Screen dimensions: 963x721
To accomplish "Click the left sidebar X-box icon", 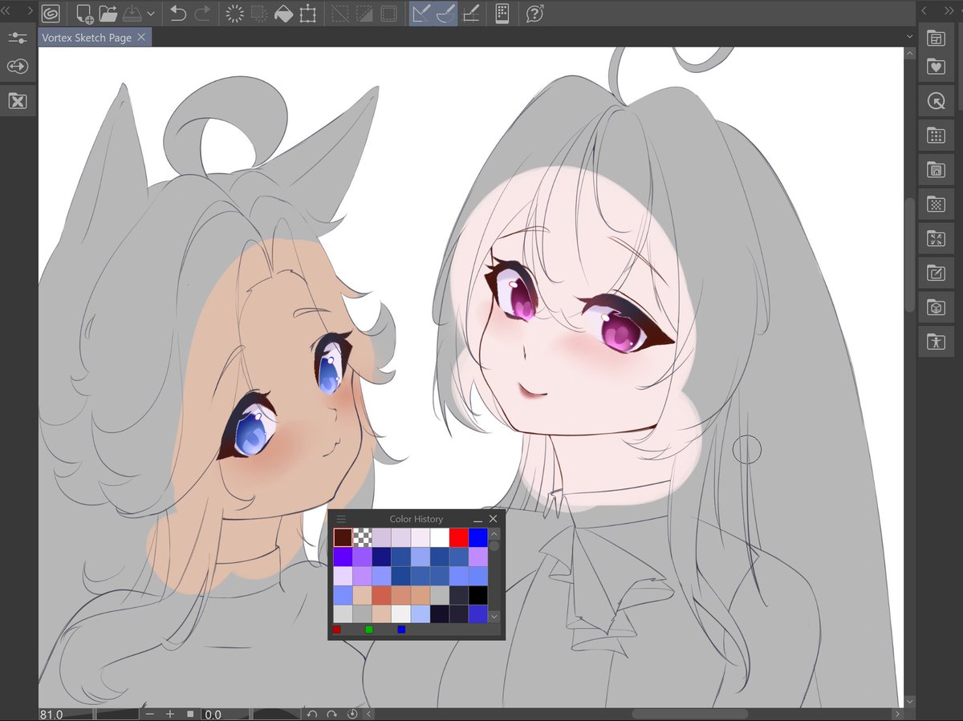I will 18,101.
